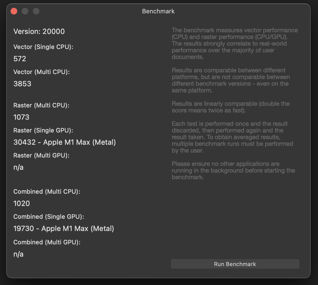Viewport: 318px width, 285px height.
Task: Select the Combined multi CPU score 1020
Action: click(22, 203)
